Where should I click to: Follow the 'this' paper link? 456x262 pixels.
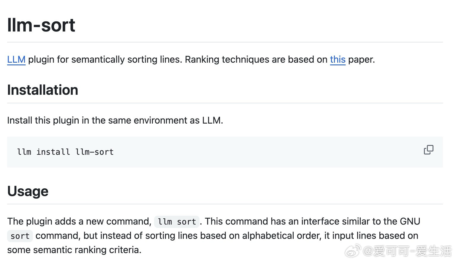[338, 59]
